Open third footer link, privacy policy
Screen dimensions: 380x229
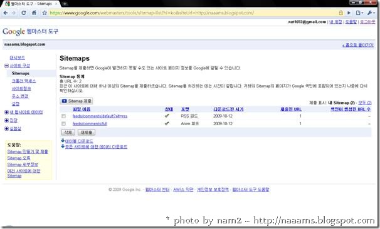[213, 190]
